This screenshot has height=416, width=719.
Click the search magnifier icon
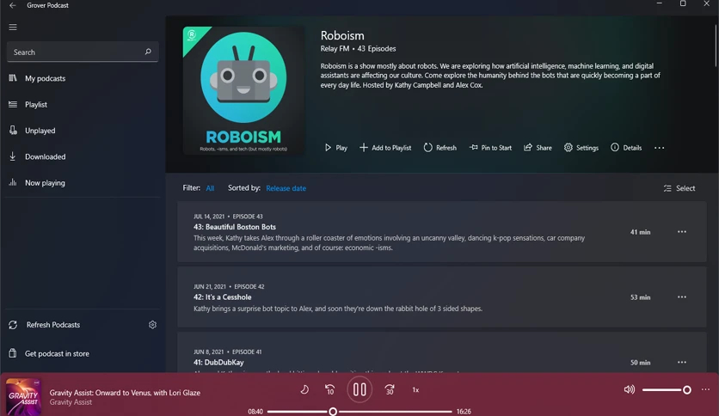(148, 52)
